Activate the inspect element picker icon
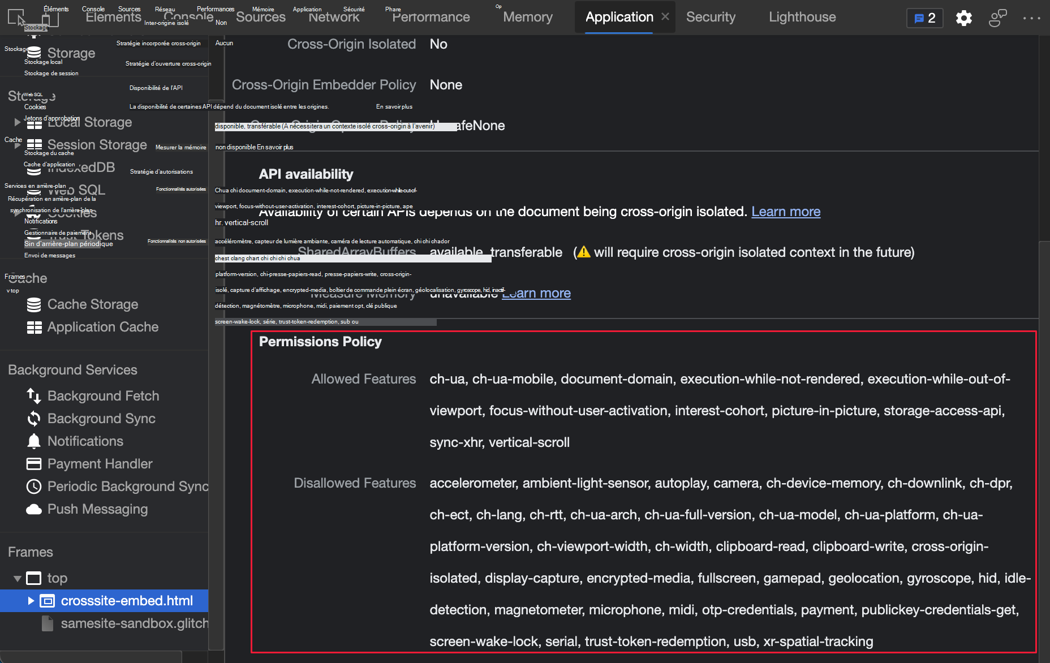The height and width of the screenshot is (663, 1050). click(16, 18)
